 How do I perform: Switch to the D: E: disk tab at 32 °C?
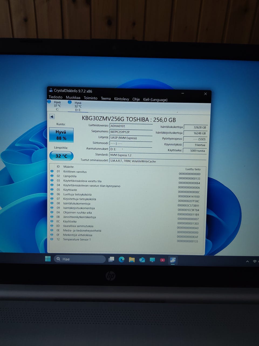(x=78, y=106)
